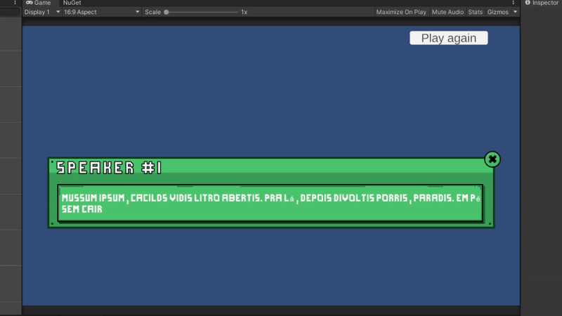Screen dimensions: 562x316
Task: Expand the Gizmos dropdown arrow
Action: (515, 12)
